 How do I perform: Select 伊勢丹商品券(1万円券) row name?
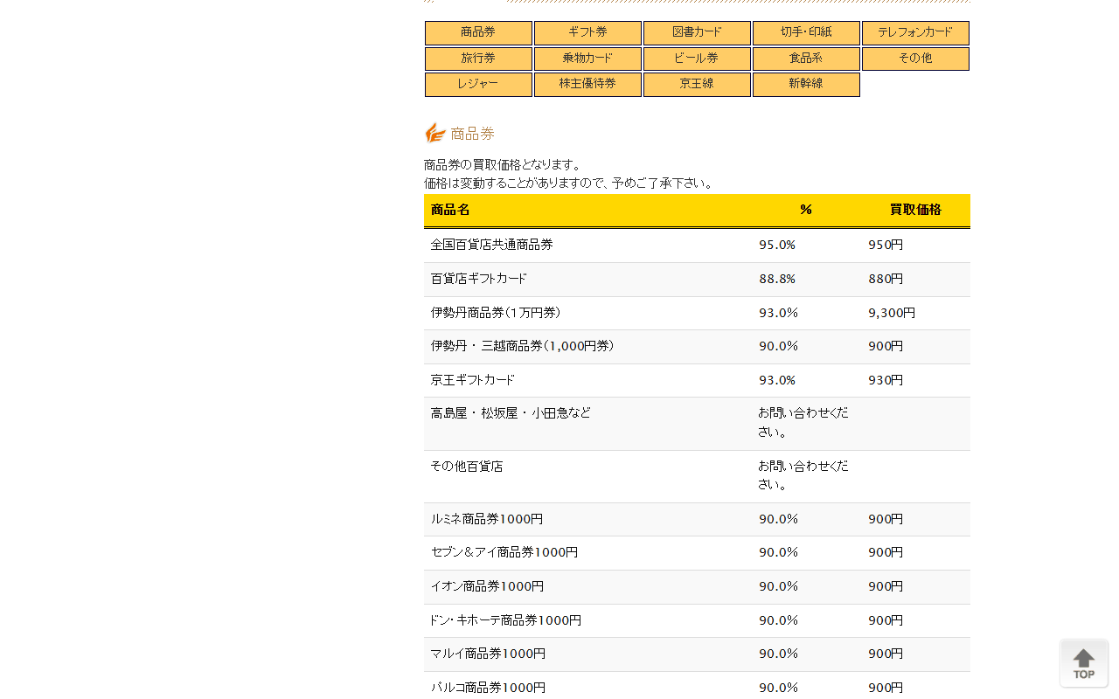click(496, 313)
